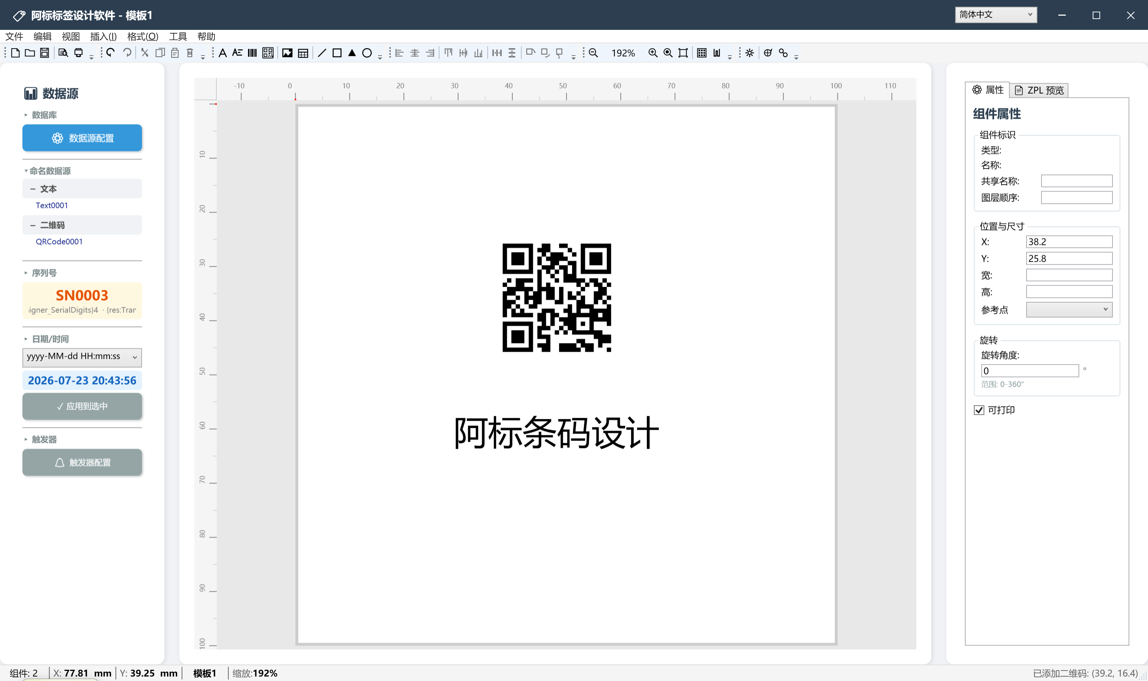
Task: Create a new label file
Action: [x=15, y=53]
